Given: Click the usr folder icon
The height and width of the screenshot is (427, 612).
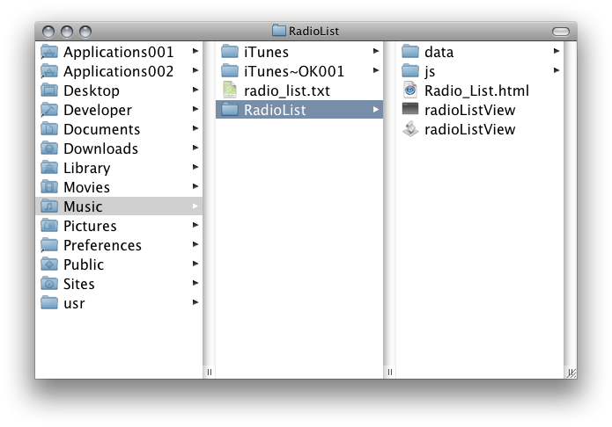Looking at the screenshot, I should click(x=49, y=303).
